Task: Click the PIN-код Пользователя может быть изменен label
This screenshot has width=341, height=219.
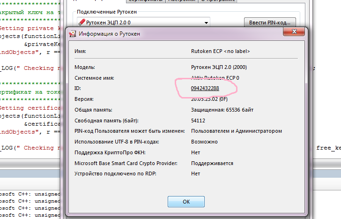Action: point(129,131)
